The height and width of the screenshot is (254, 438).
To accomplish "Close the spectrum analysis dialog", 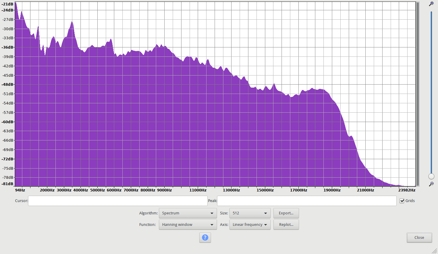I will coord(419,238).
